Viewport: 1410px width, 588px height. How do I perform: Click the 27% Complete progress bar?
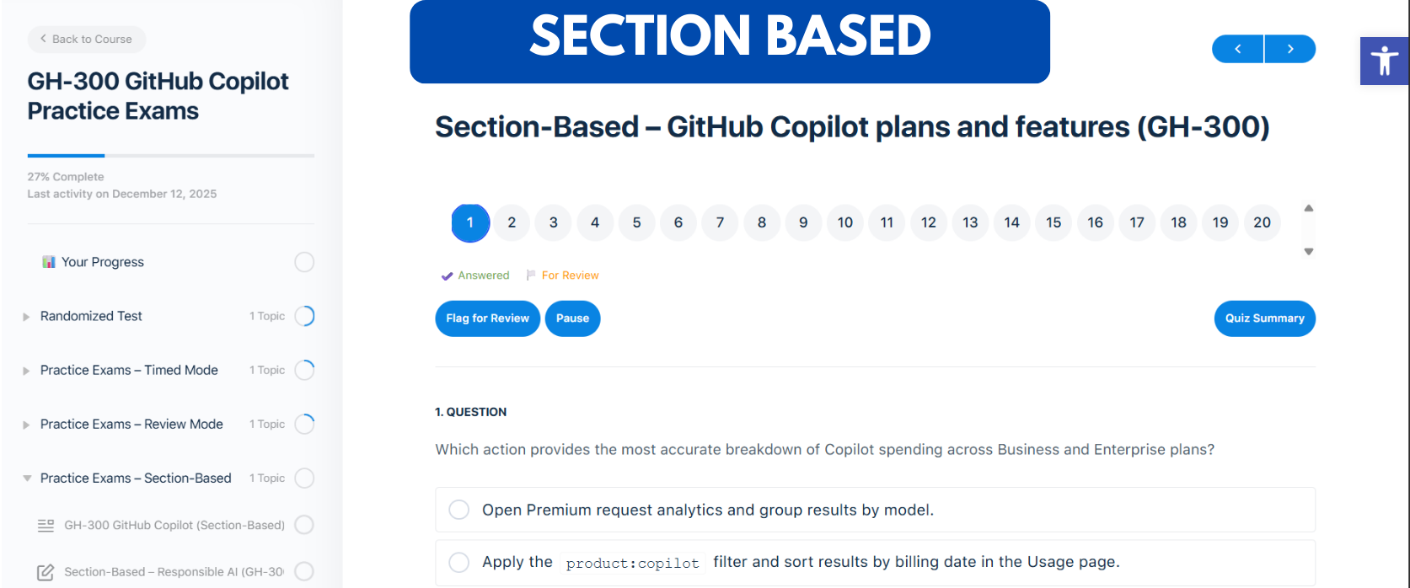coord(169,155)
